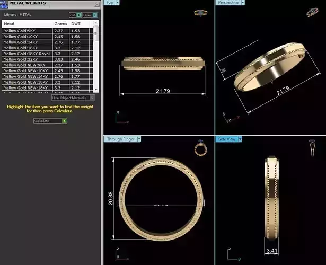
Task: Open the Through Finger viewport dropdown arrow
Action: [x=139, y=139]
